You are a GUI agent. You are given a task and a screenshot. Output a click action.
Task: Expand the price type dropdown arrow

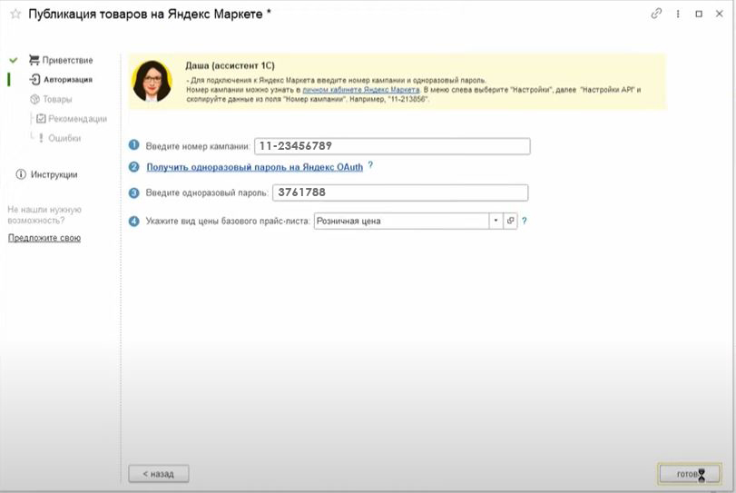click(496, 221)
